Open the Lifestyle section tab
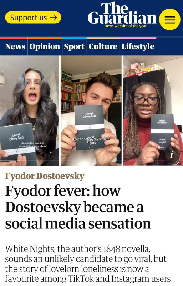 point(138,47)
